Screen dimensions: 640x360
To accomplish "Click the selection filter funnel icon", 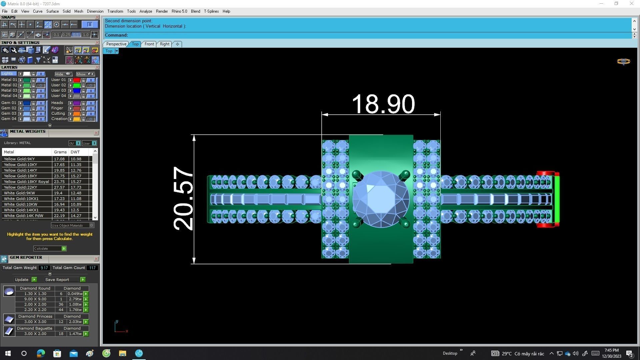I will click(38, 60).
